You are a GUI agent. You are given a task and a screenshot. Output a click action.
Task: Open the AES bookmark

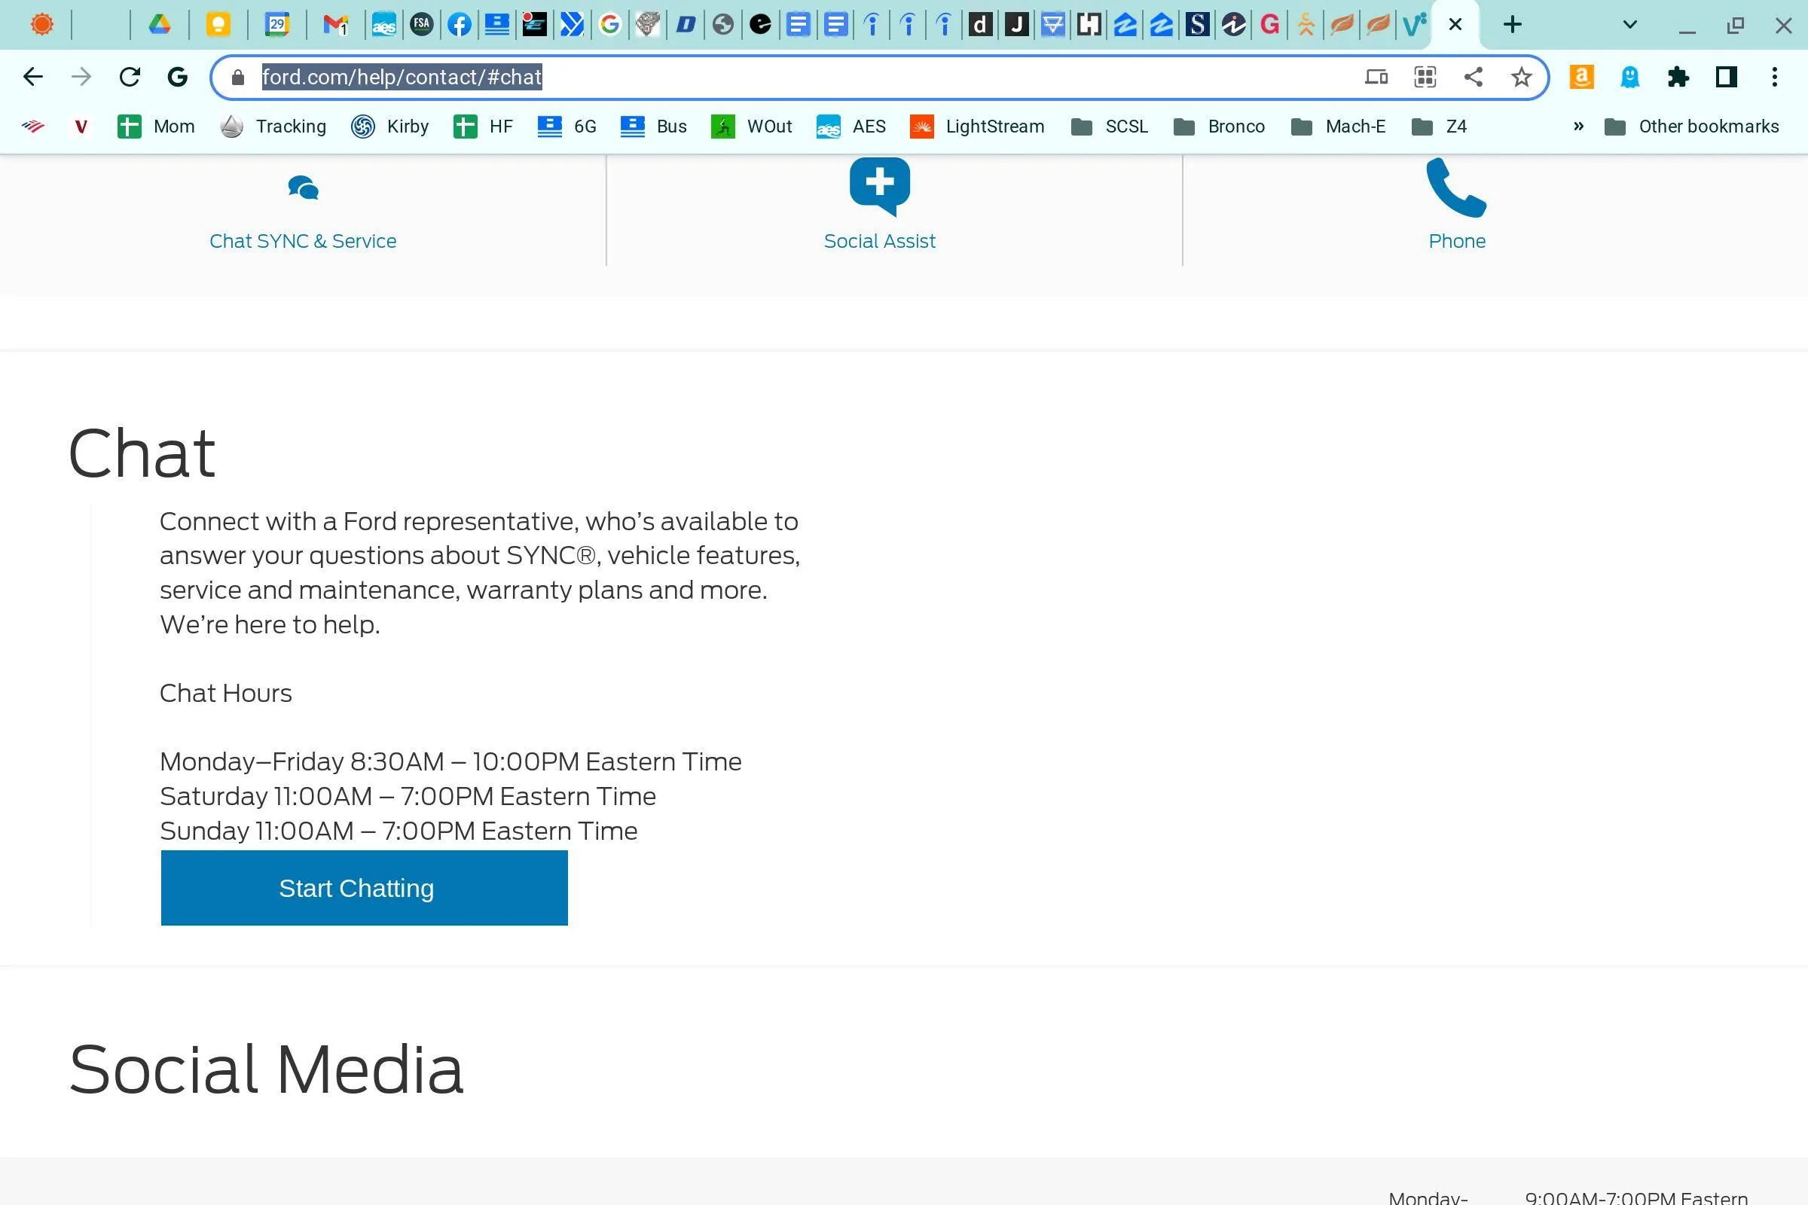(x=852, y=126)
